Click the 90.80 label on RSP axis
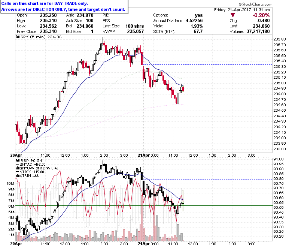 pos(279,178)
